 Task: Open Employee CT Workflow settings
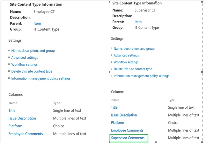(25, 65)
